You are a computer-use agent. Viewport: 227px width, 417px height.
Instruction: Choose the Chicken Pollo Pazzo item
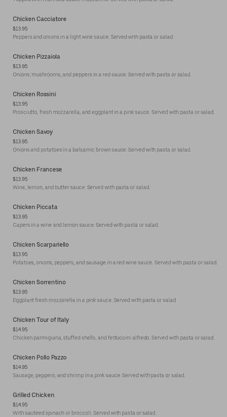click(39, 358)
